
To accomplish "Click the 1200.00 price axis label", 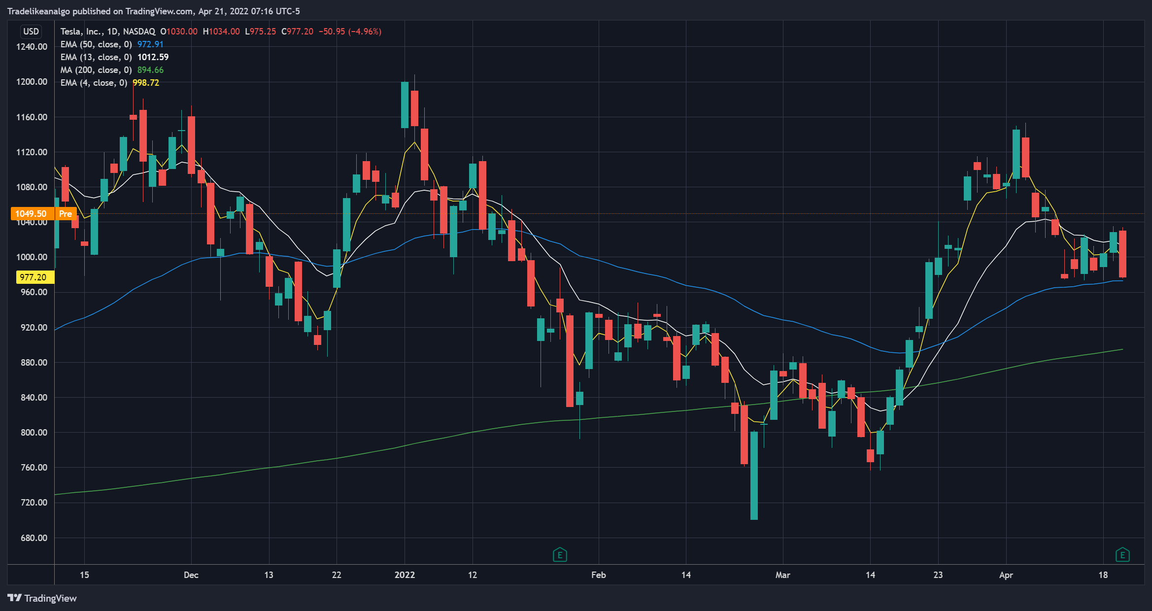I will click(32, 82).
